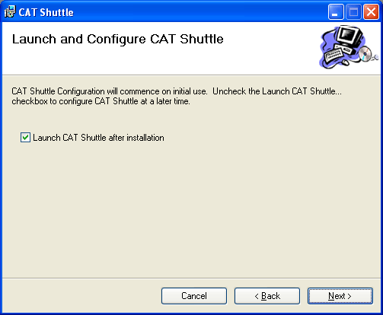This screenshot has height=315, width=383.
Task: Click the computer monitor in the banner graphic
Action: pos(350,35)
